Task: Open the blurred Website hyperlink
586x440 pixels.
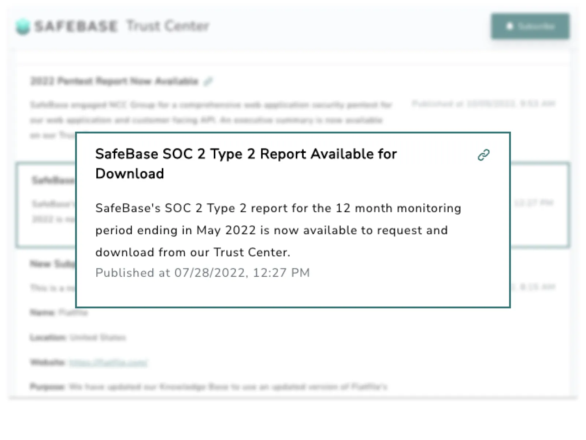Action: pos(108,363)
